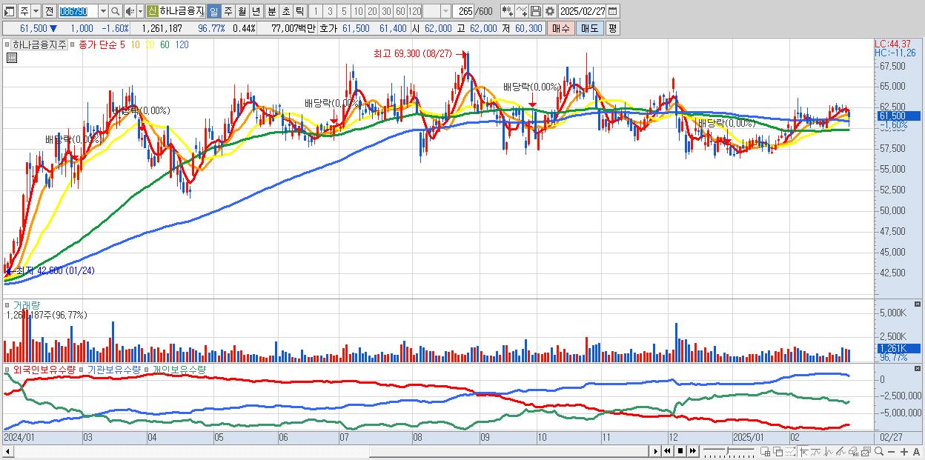Viewport: 925px width, 460px height.
Task: Select the 60 interval button
Action: click(400, 11)
